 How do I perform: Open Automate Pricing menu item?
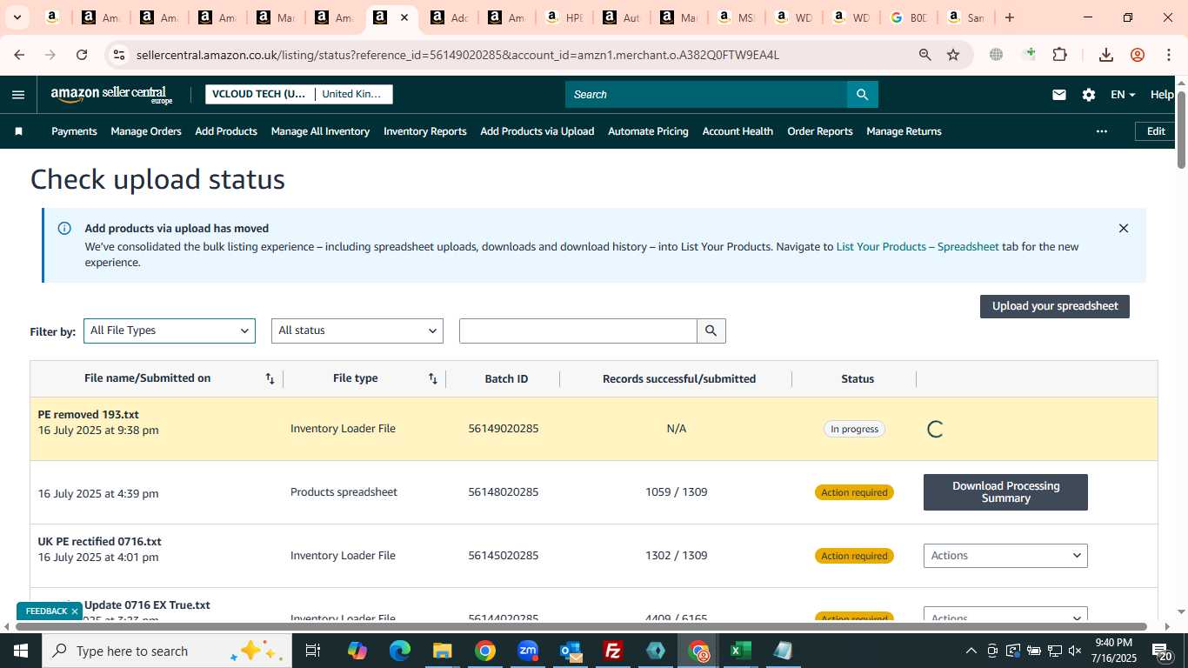(648, 131)
